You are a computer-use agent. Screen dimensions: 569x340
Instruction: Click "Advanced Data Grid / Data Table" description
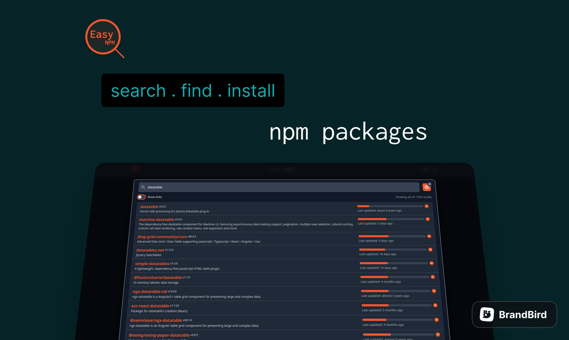click(x=199, y=241)
